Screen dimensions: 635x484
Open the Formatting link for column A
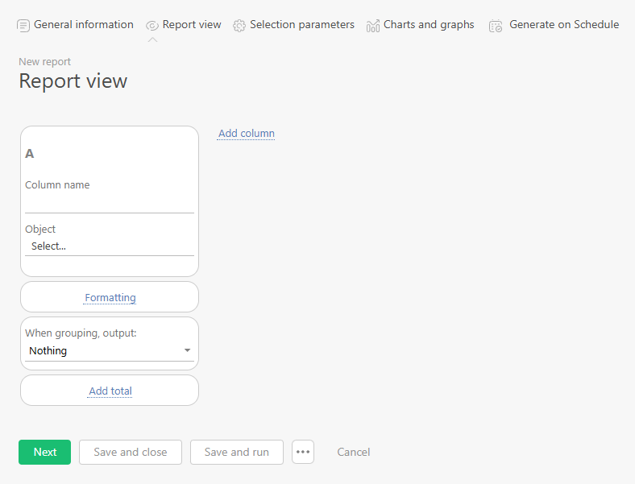110,298
